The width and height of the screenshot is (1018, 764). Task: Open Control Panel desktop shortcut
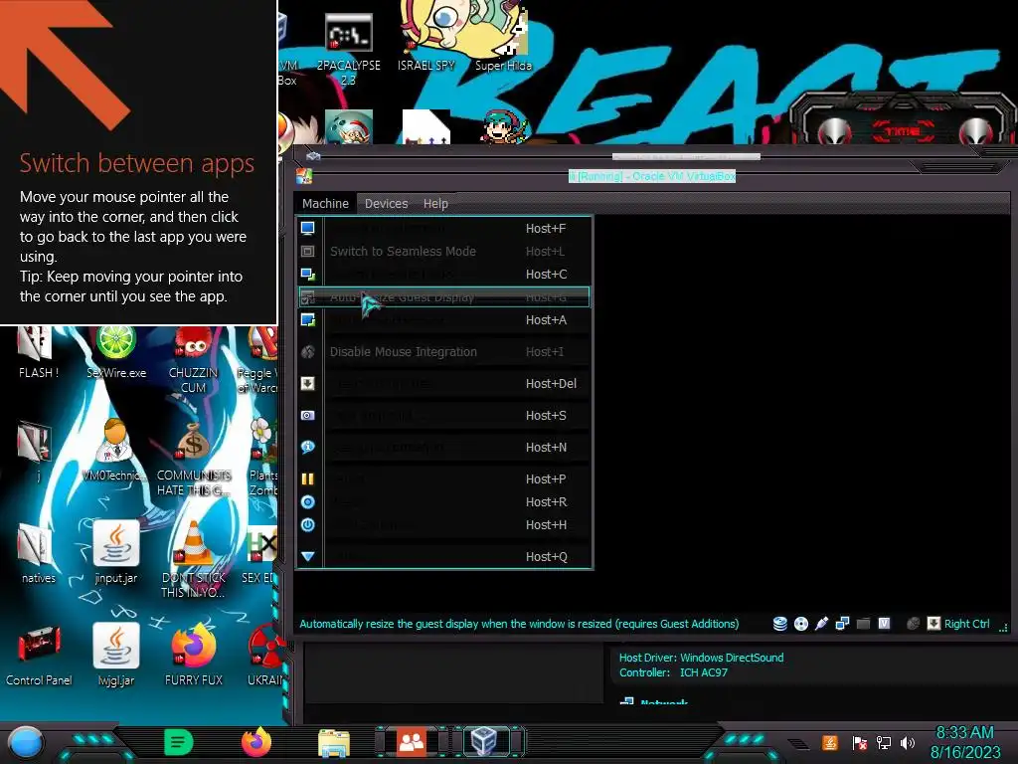[39, 655]
